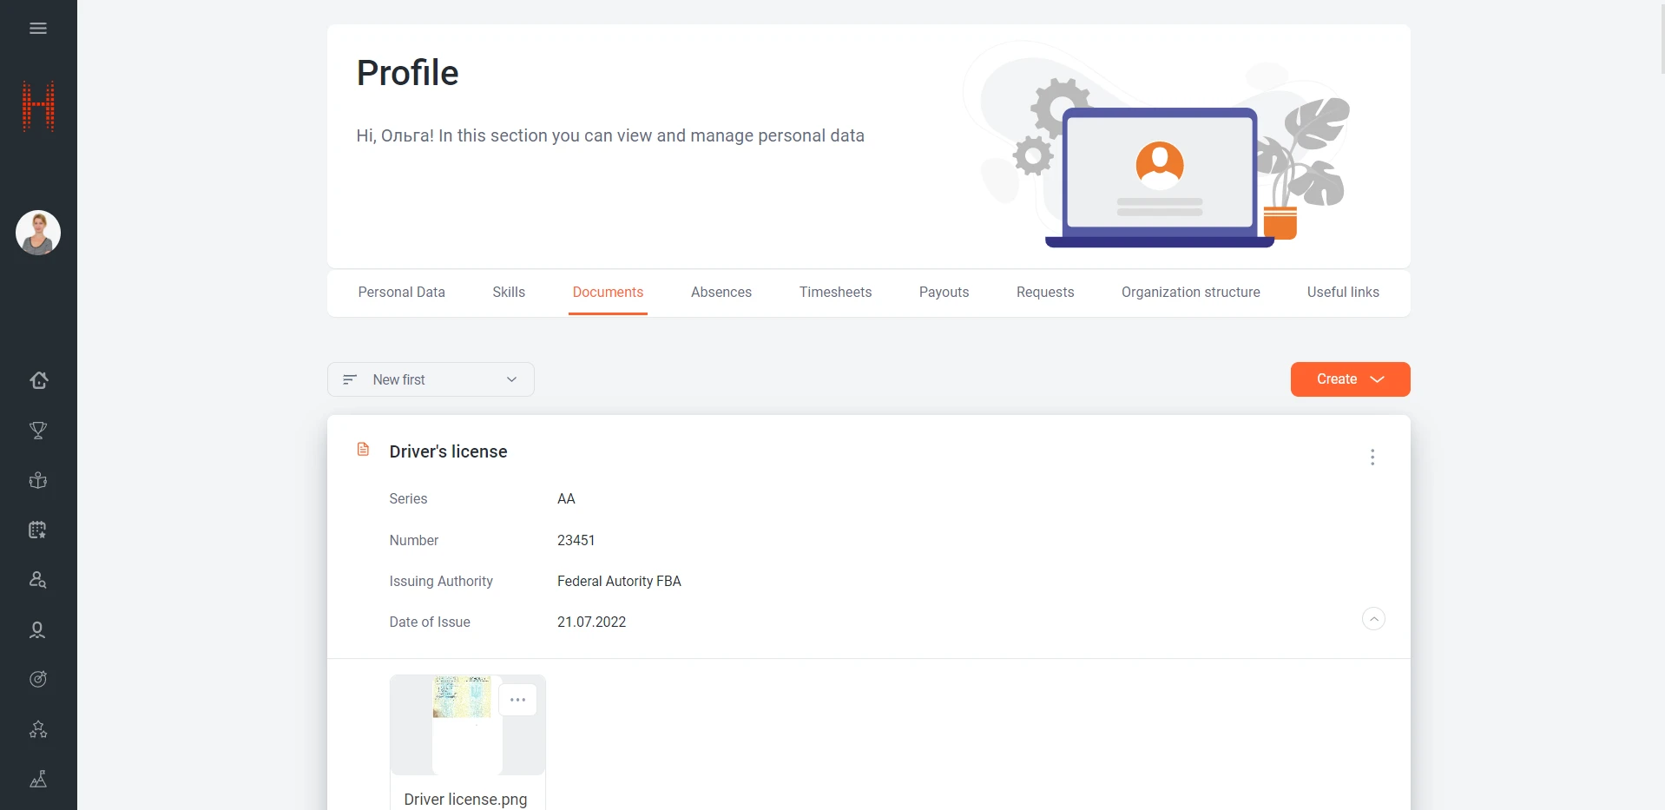Click the three stars rating icon
The height and width of the screenshot is (810, 1665).
pyautogui.click(x=38, y=729)
